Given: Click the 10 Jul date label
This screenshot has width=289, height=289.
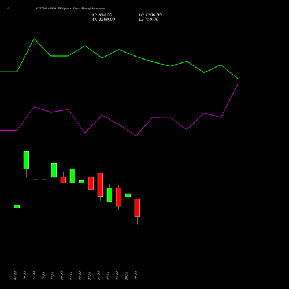Looking at the screenshot, I should pyautogui.click(x=25, y=275).
